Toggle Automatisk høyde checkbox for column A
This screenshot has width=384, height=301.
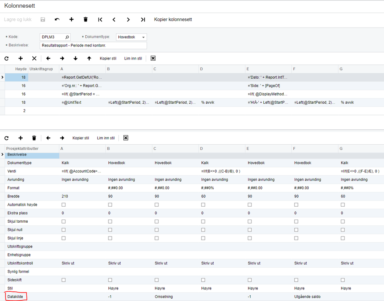64,205
